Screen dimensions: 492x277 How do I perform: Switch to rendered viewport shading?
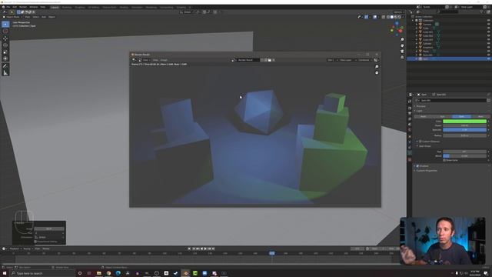(x=400, y=17)
